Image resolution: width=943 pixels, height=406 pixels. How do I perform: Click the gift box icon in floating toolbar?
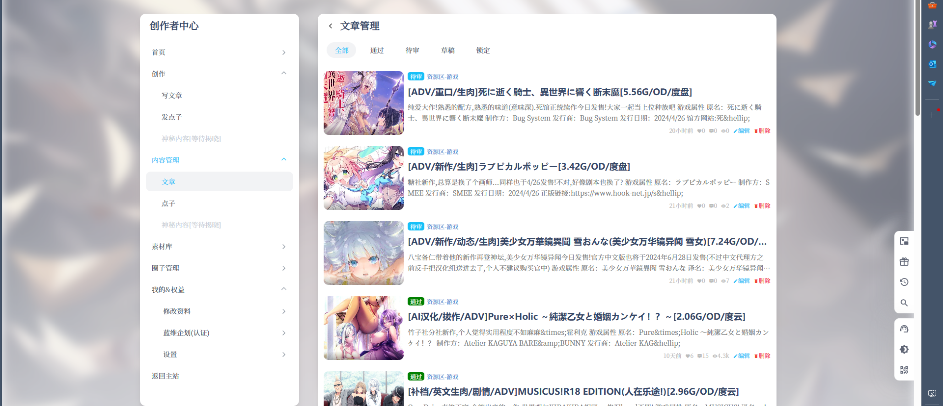[904, 262]
